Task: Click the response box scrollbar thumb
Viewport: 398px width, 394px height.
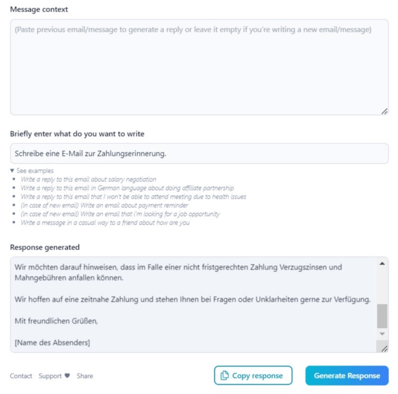Action: click(382, 316)
